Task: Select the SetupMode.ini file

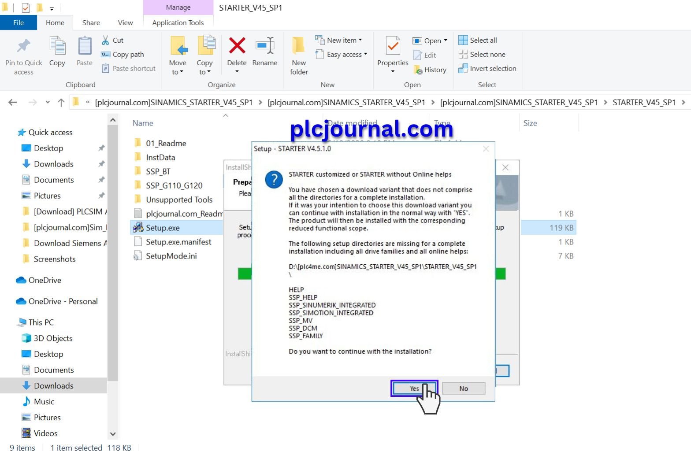Action: click(171, 256)
